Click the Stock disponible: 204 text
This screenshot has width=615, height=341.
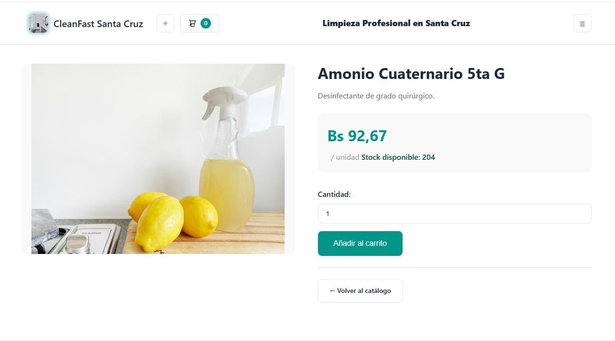398,157
